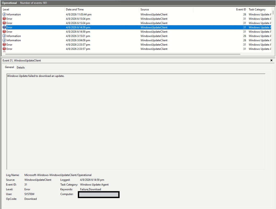Click the 'Windows Update failed to download' description text
Screen dimensions: 276x209
[x=36, y=76]
